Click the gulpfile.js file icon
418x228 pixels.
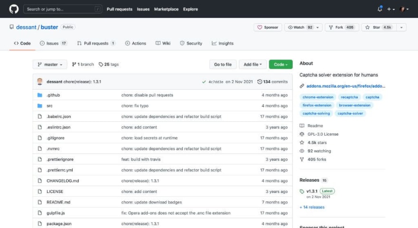pyautogui.click(x=40, y=213)
